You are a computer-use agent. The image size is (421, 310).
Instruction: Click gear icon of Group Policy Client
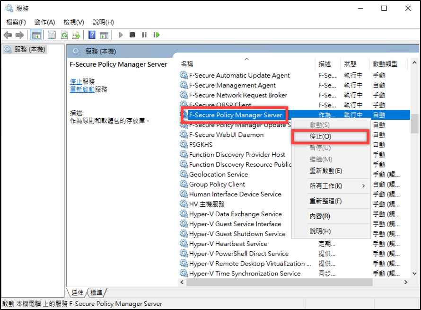(184, 184)
